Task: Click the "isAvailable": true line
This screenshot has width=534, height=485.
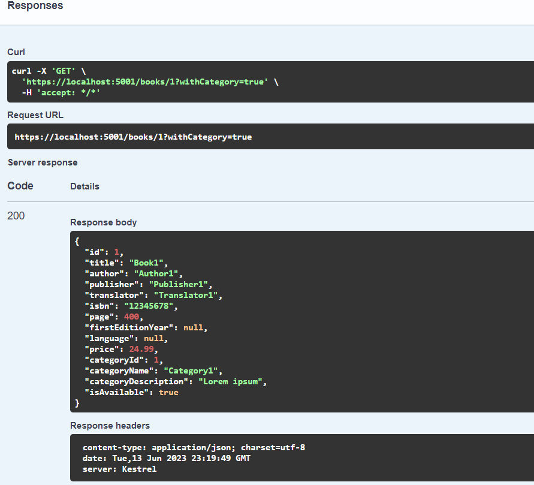Action: pos(131,392)
